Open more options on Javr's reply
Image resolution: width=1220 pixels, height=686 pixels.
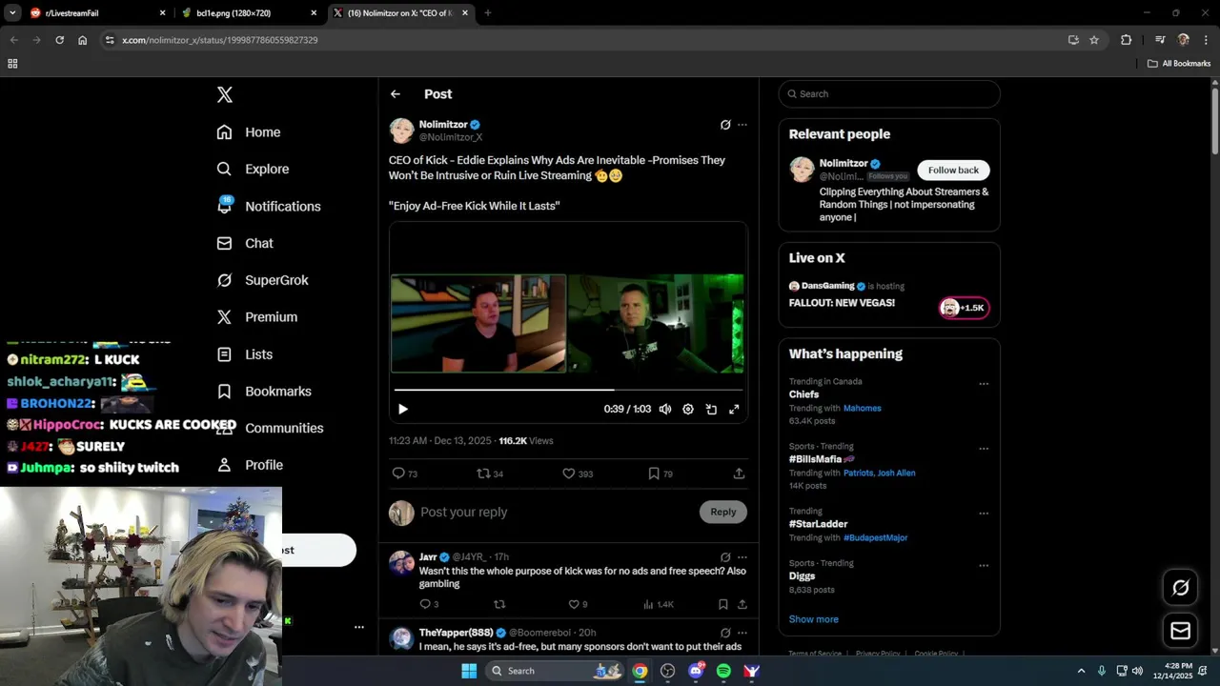[x=742, y=556]
